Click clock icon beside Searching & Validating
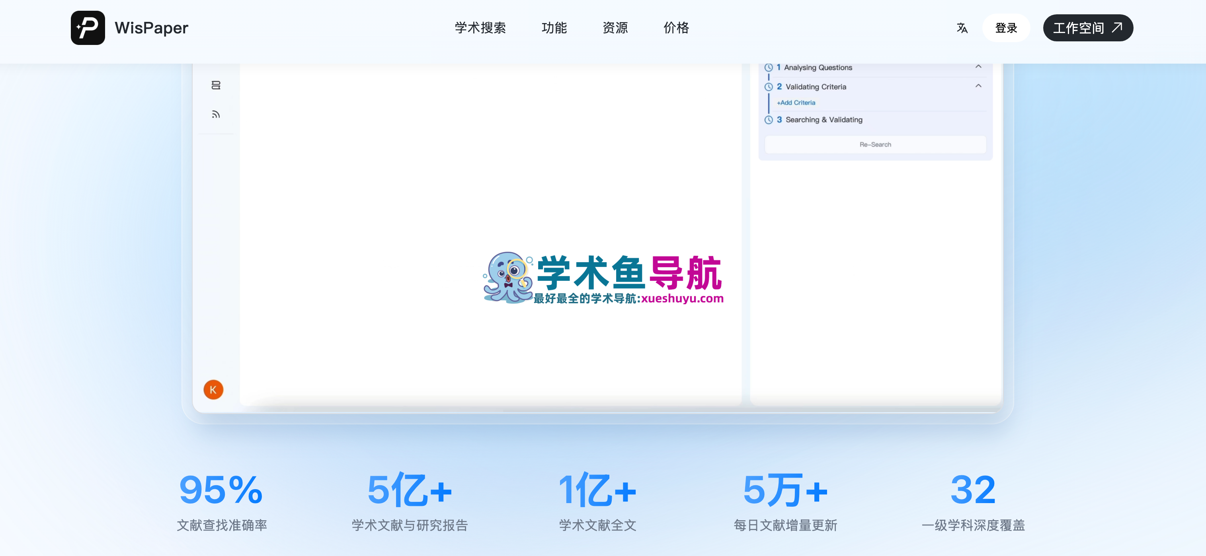 coord(768,120)
